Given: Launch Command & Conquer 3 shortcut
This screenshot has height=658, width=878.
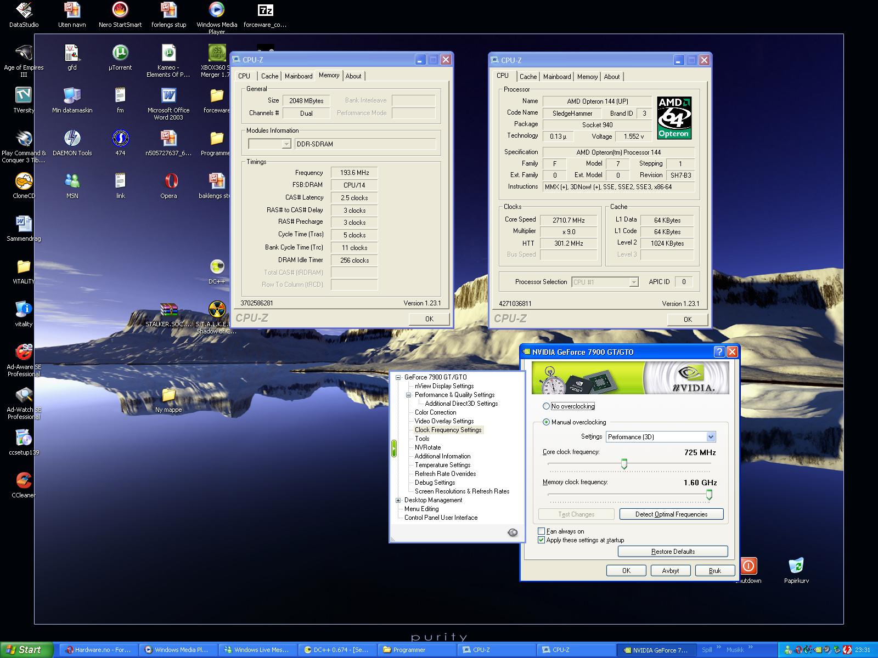Looking at the screenshot, I should [24, 146].
